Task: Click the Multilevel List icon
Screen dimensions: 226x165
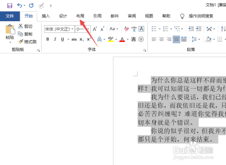Action: 177,29
